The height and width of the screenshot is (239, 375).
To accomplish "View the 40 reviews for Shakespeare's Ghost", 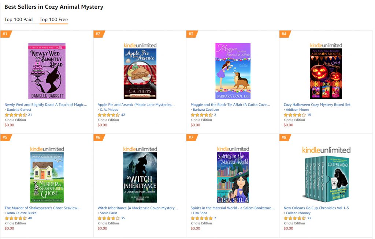I will pos(30,218).
